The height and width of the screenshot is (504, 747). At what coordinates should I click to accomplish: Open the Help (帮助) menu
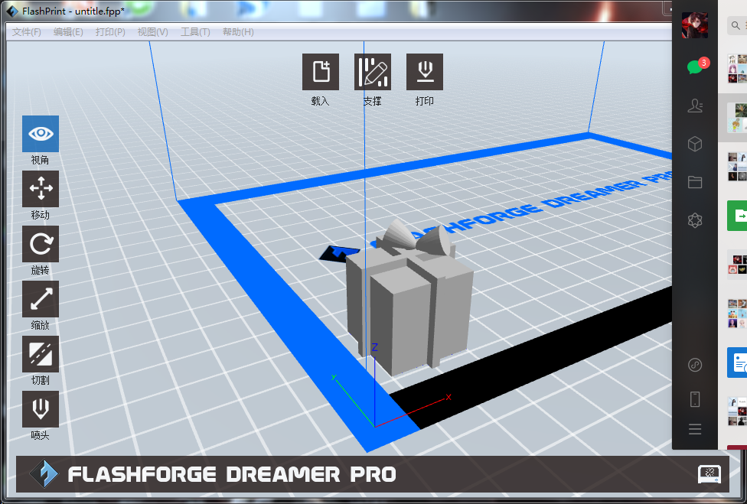click(237, 32)
